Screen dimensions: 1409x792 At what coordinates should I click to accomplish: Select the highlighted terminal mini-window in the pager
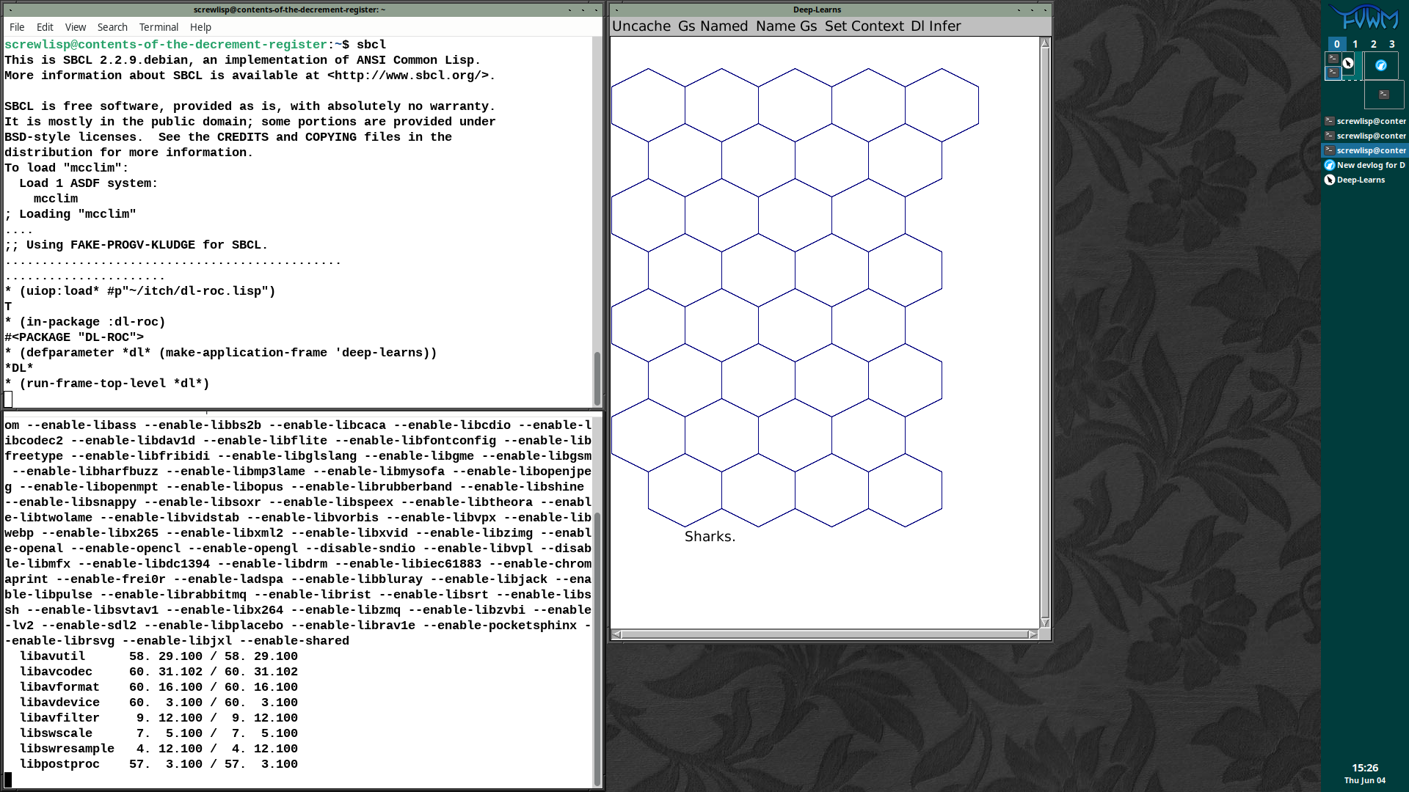pyautogui.click(x=1333, y=73)
